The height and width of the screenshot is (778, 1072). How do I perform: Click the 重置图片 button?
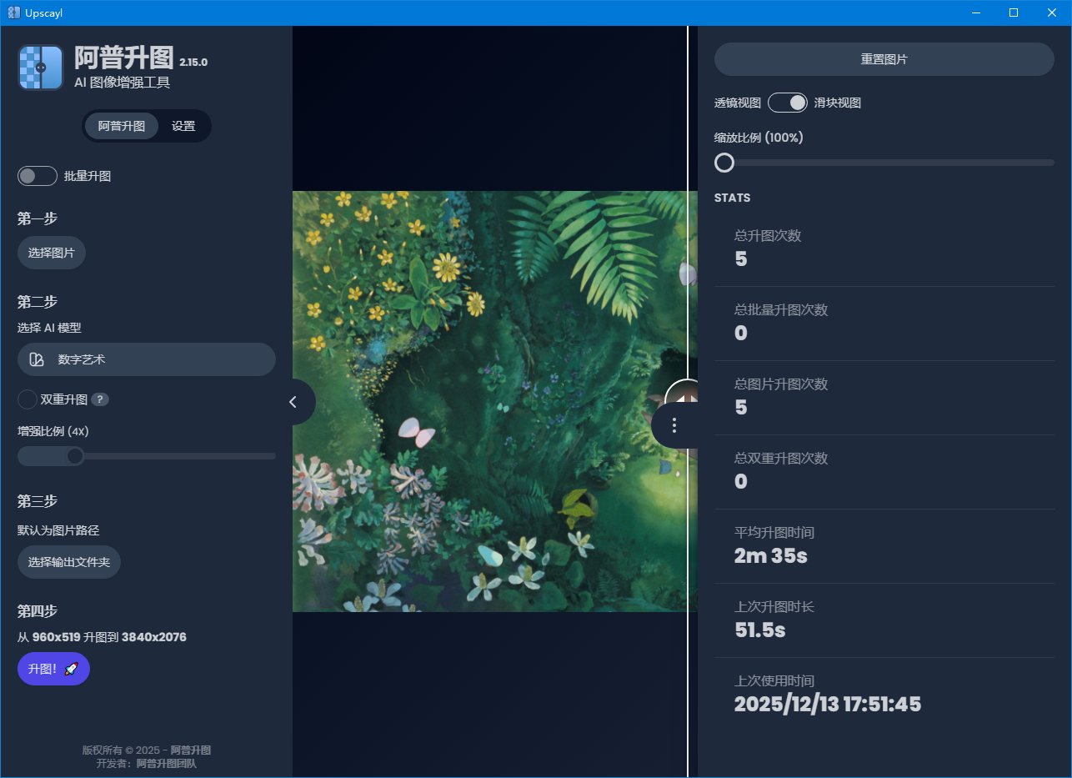pyautogui.click(x=884, y=59)
